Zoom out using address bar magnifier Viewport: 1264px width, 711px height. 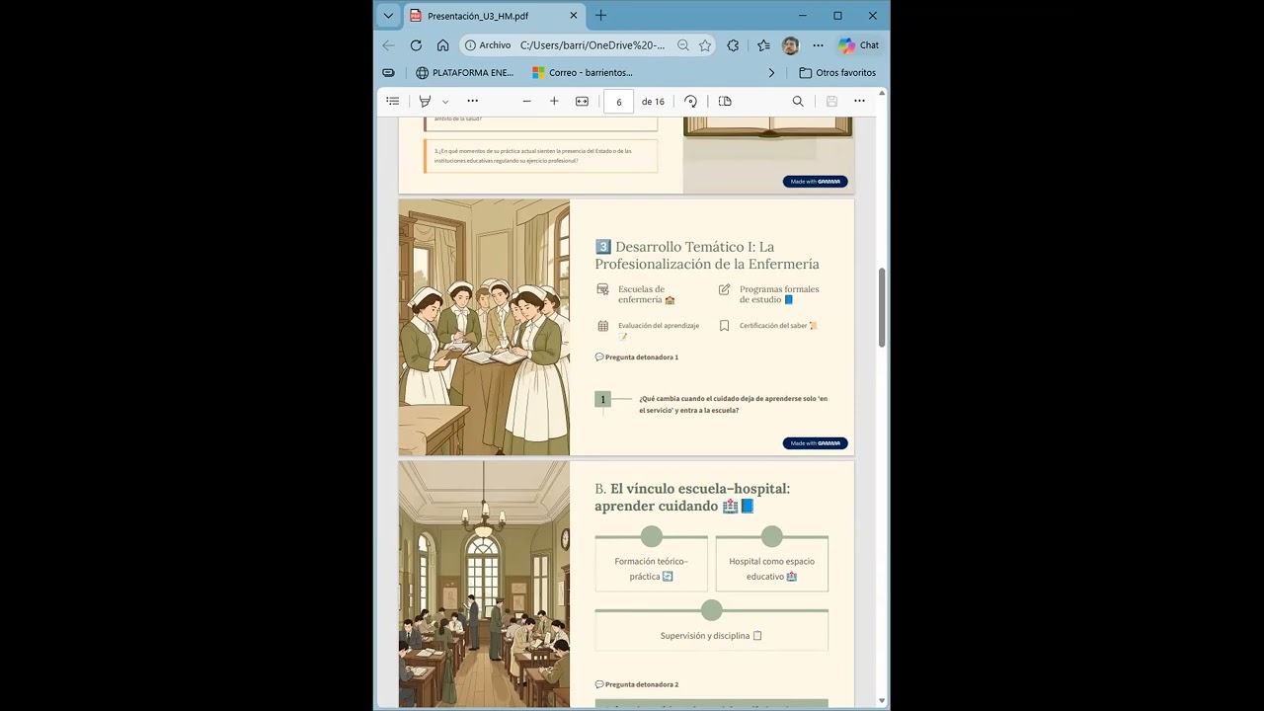[x=683, y=45]
